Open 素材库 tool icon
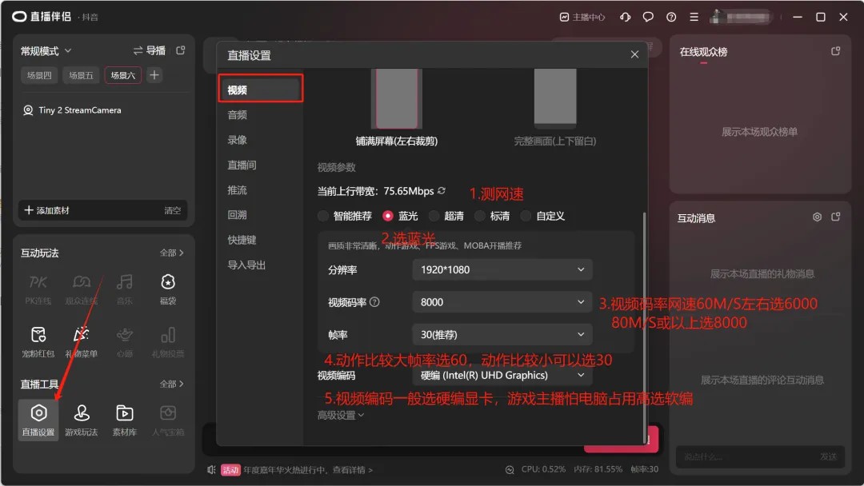Viewport: 864px width, 486px height. 124,419
